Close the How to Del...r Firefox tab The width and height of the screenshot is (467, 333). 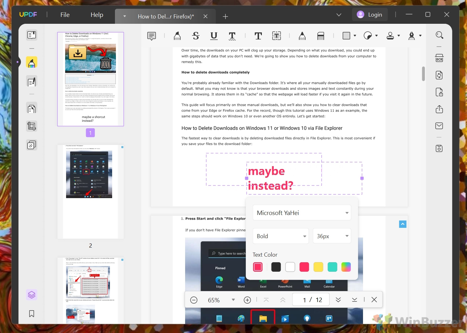point(205,16)
